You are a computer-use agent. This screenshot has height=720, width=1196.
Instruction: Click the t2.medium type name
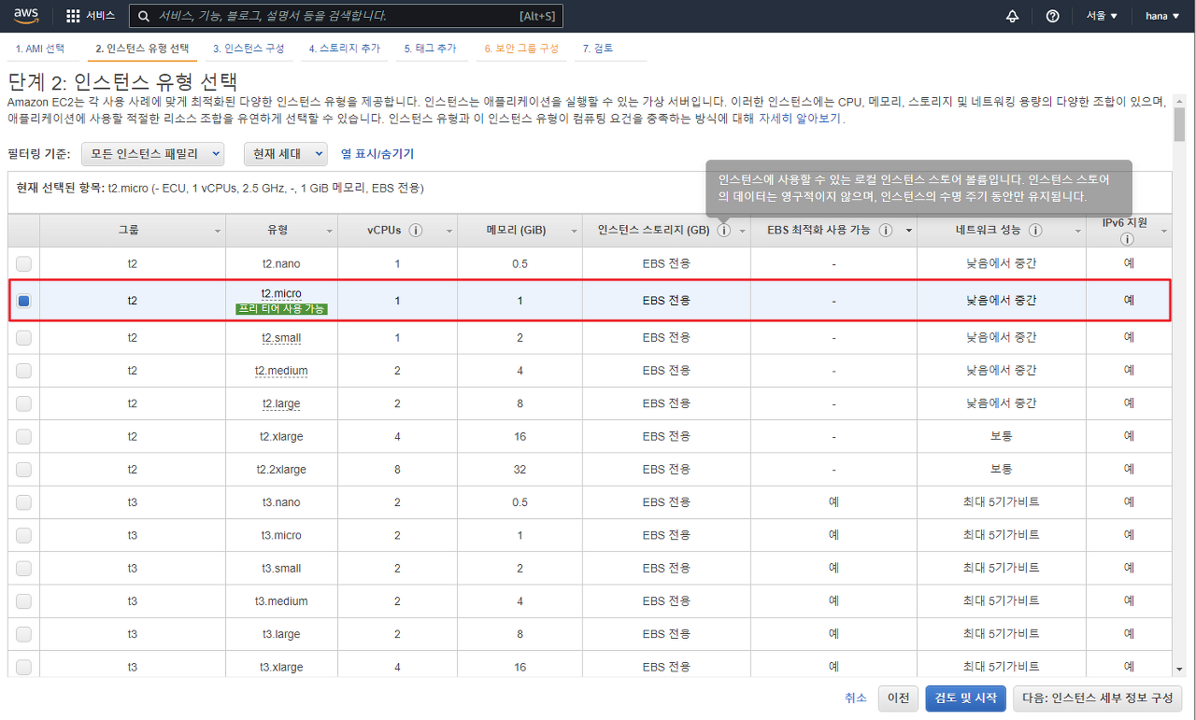coord(281,371)
